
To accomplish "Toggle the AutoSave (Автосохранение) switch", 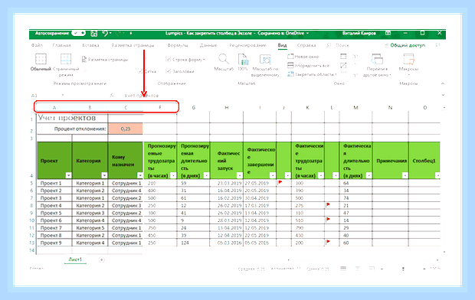I will [78, 33].
